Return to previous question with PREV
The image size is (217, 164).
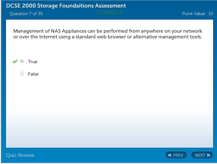(x=176, y=155)
